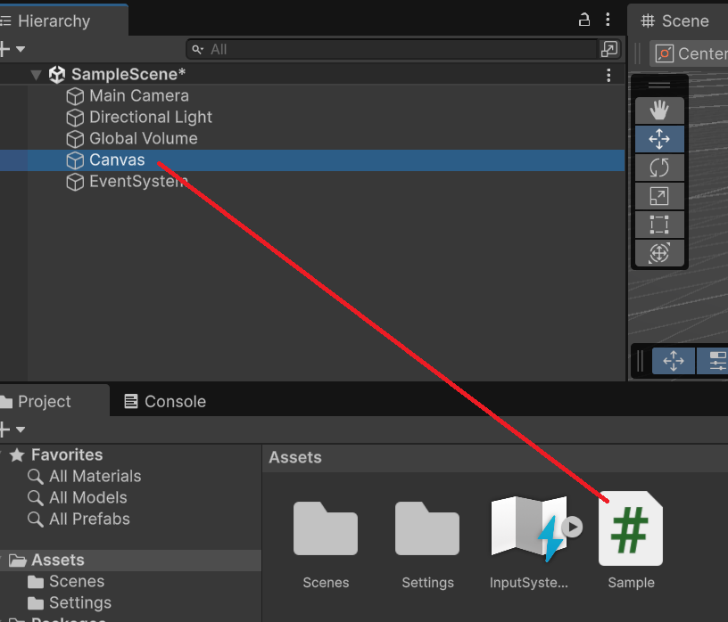Viewport: 728px width, 622px height.
Task: Click All Prefabs under Favorites
Action: tap(89, 519)
